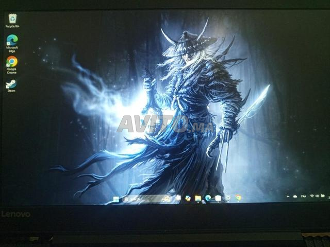Open the Settings gear on the taskbar
Viewport: 330px width, 247px height.
228,198
